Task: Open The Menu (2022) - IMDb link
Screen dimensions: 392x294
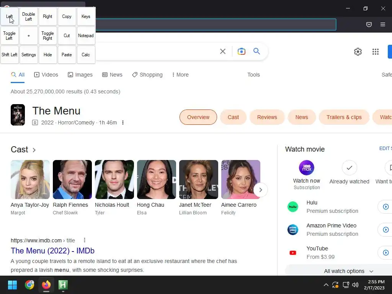Action: point(52,251)
